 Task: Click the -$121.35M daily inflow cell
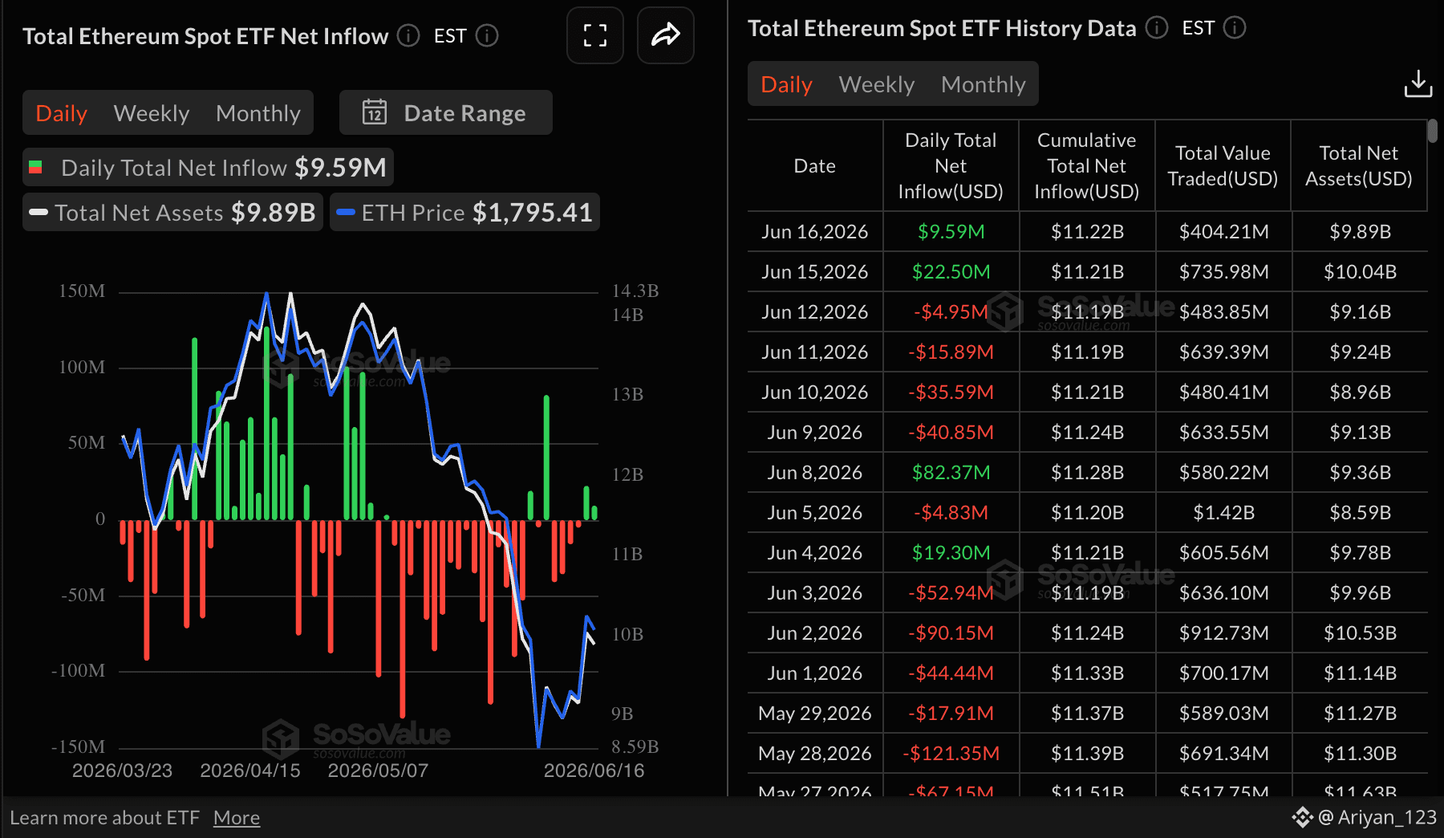[x=951, y=753]
